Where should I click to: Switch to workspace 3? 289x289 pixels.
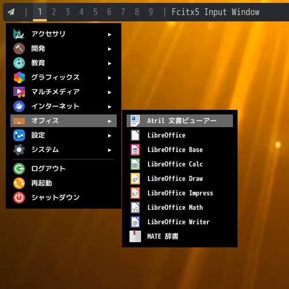68,12
